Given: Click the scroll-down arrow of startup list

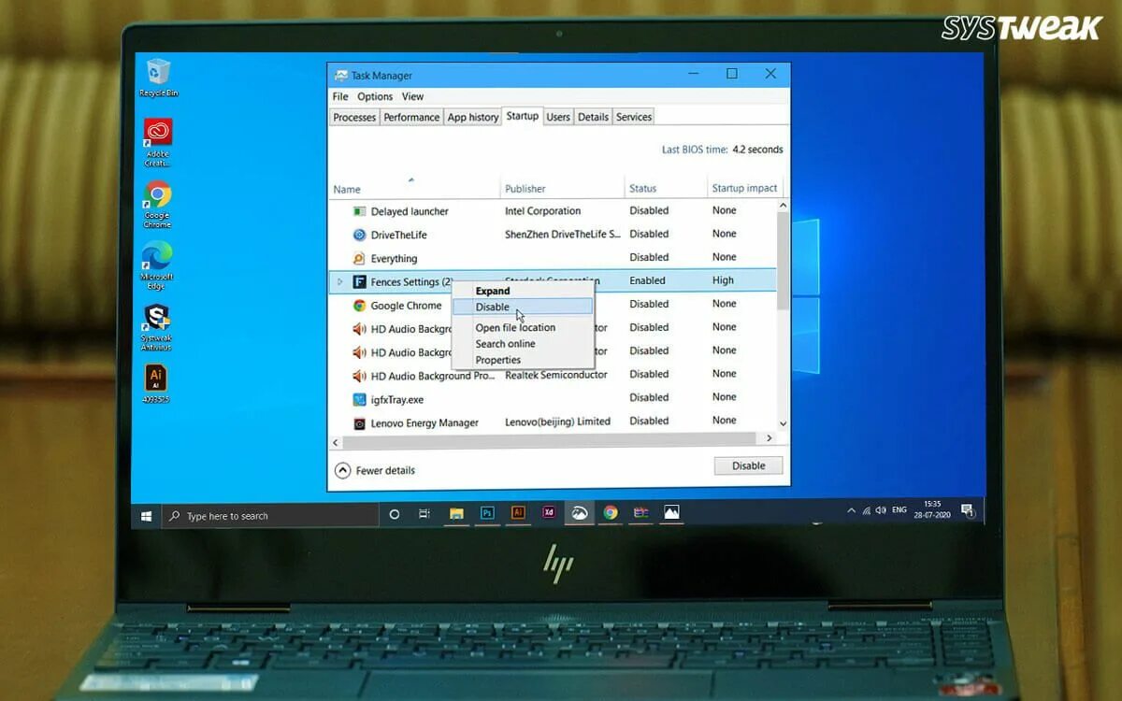Looking at the screenshot, I should click(x=784, y=423).
